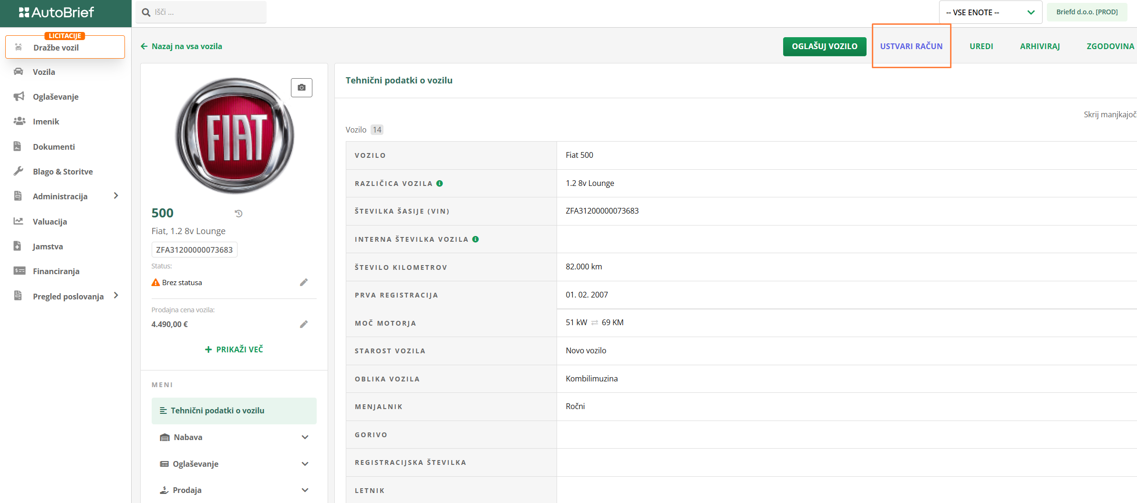Click UREDI button
Image resolution: width=1137 pixels, height=503 pixels.
coord(981,46)
